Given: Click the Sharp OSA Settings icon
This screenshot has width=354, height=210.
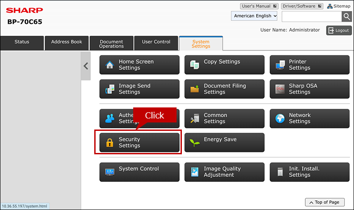Looking at the screenshot, I should pyautogui.click(x=280, y=89).
